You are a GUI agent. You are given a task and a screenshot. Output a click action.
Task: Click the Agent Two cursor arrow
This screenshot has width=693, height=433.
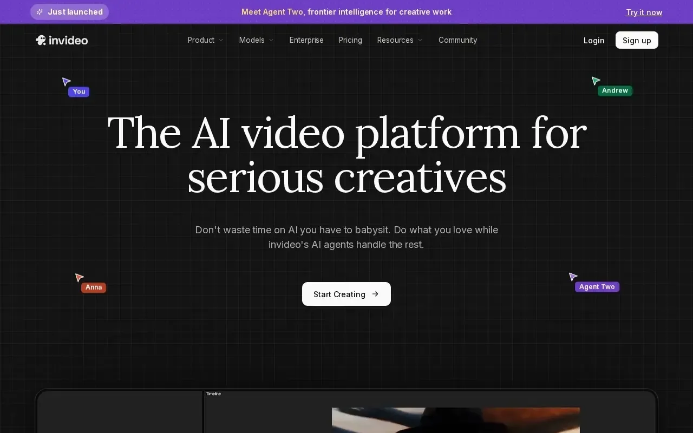click(573, 277)
